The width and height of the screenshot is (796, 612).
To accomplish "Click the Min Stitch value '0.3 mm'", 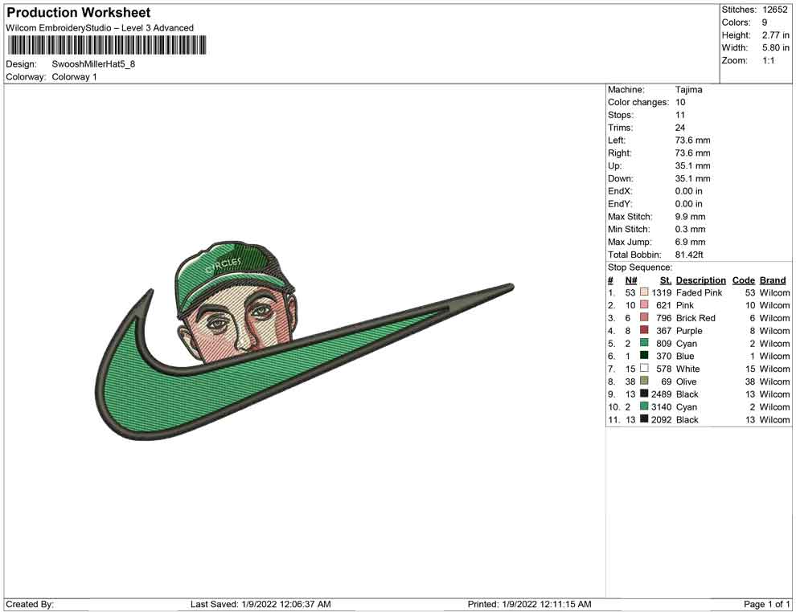I will pyautogui.click(x=691, y=229).
